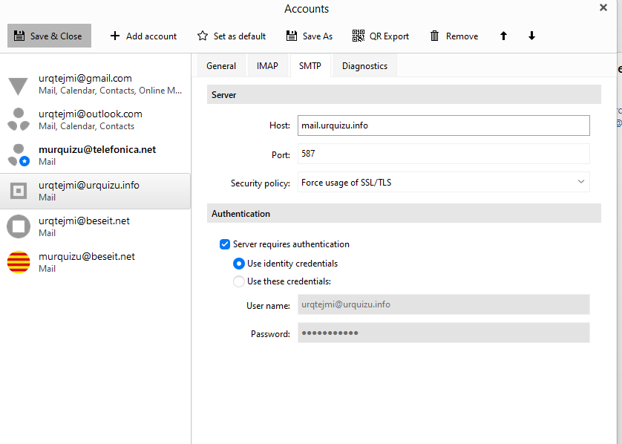Screen dimensions: 622x444
Task: Click the Save & Close floppy disk icon
Action: pos(19,36)
